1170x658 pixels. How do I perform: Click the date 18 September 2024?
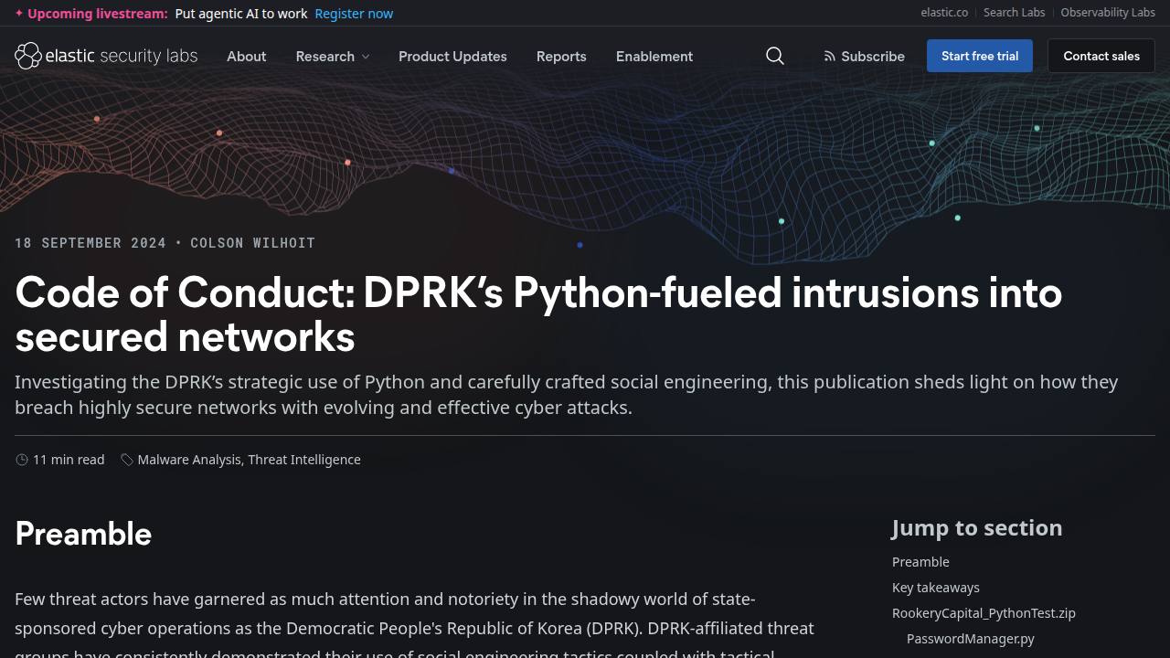click(x=90, y=243)
